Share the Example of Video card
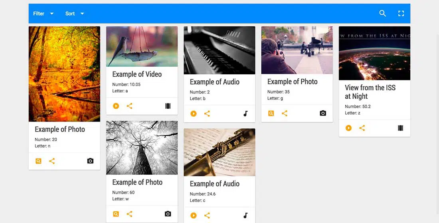 point(129,106)
